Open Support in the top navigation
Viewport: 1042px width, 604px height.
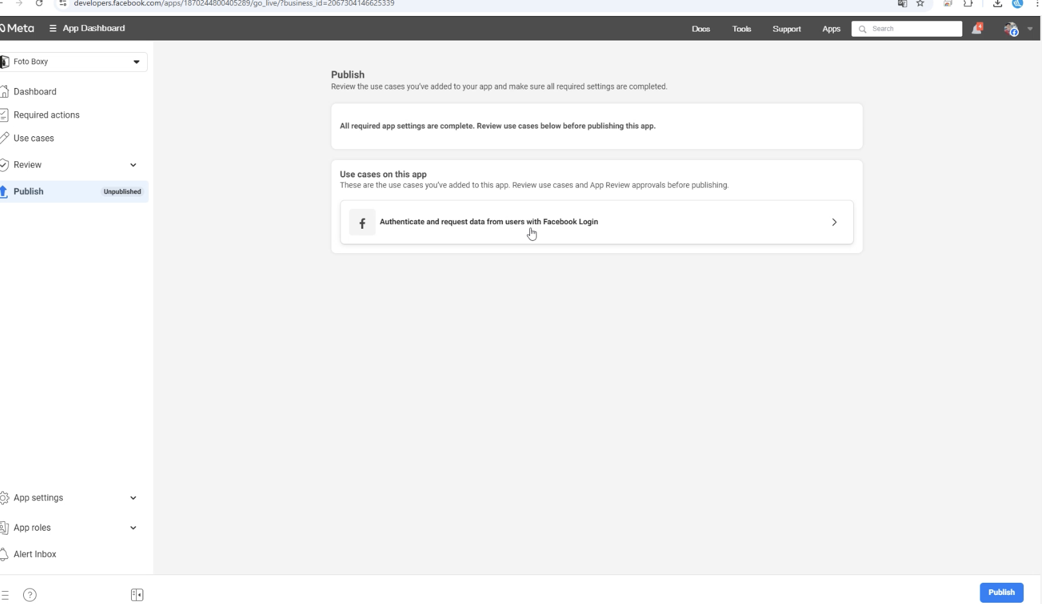point(786,29)
